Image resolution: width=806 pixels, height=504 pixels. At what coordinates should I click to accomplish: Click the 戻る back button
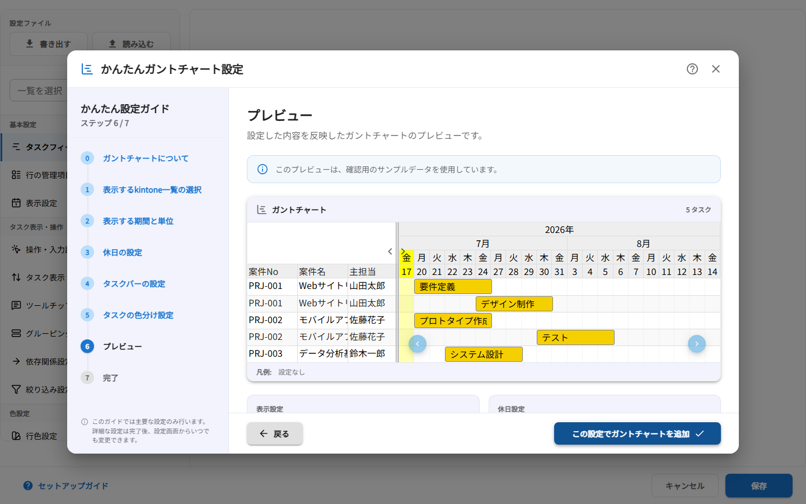[275, 433]
